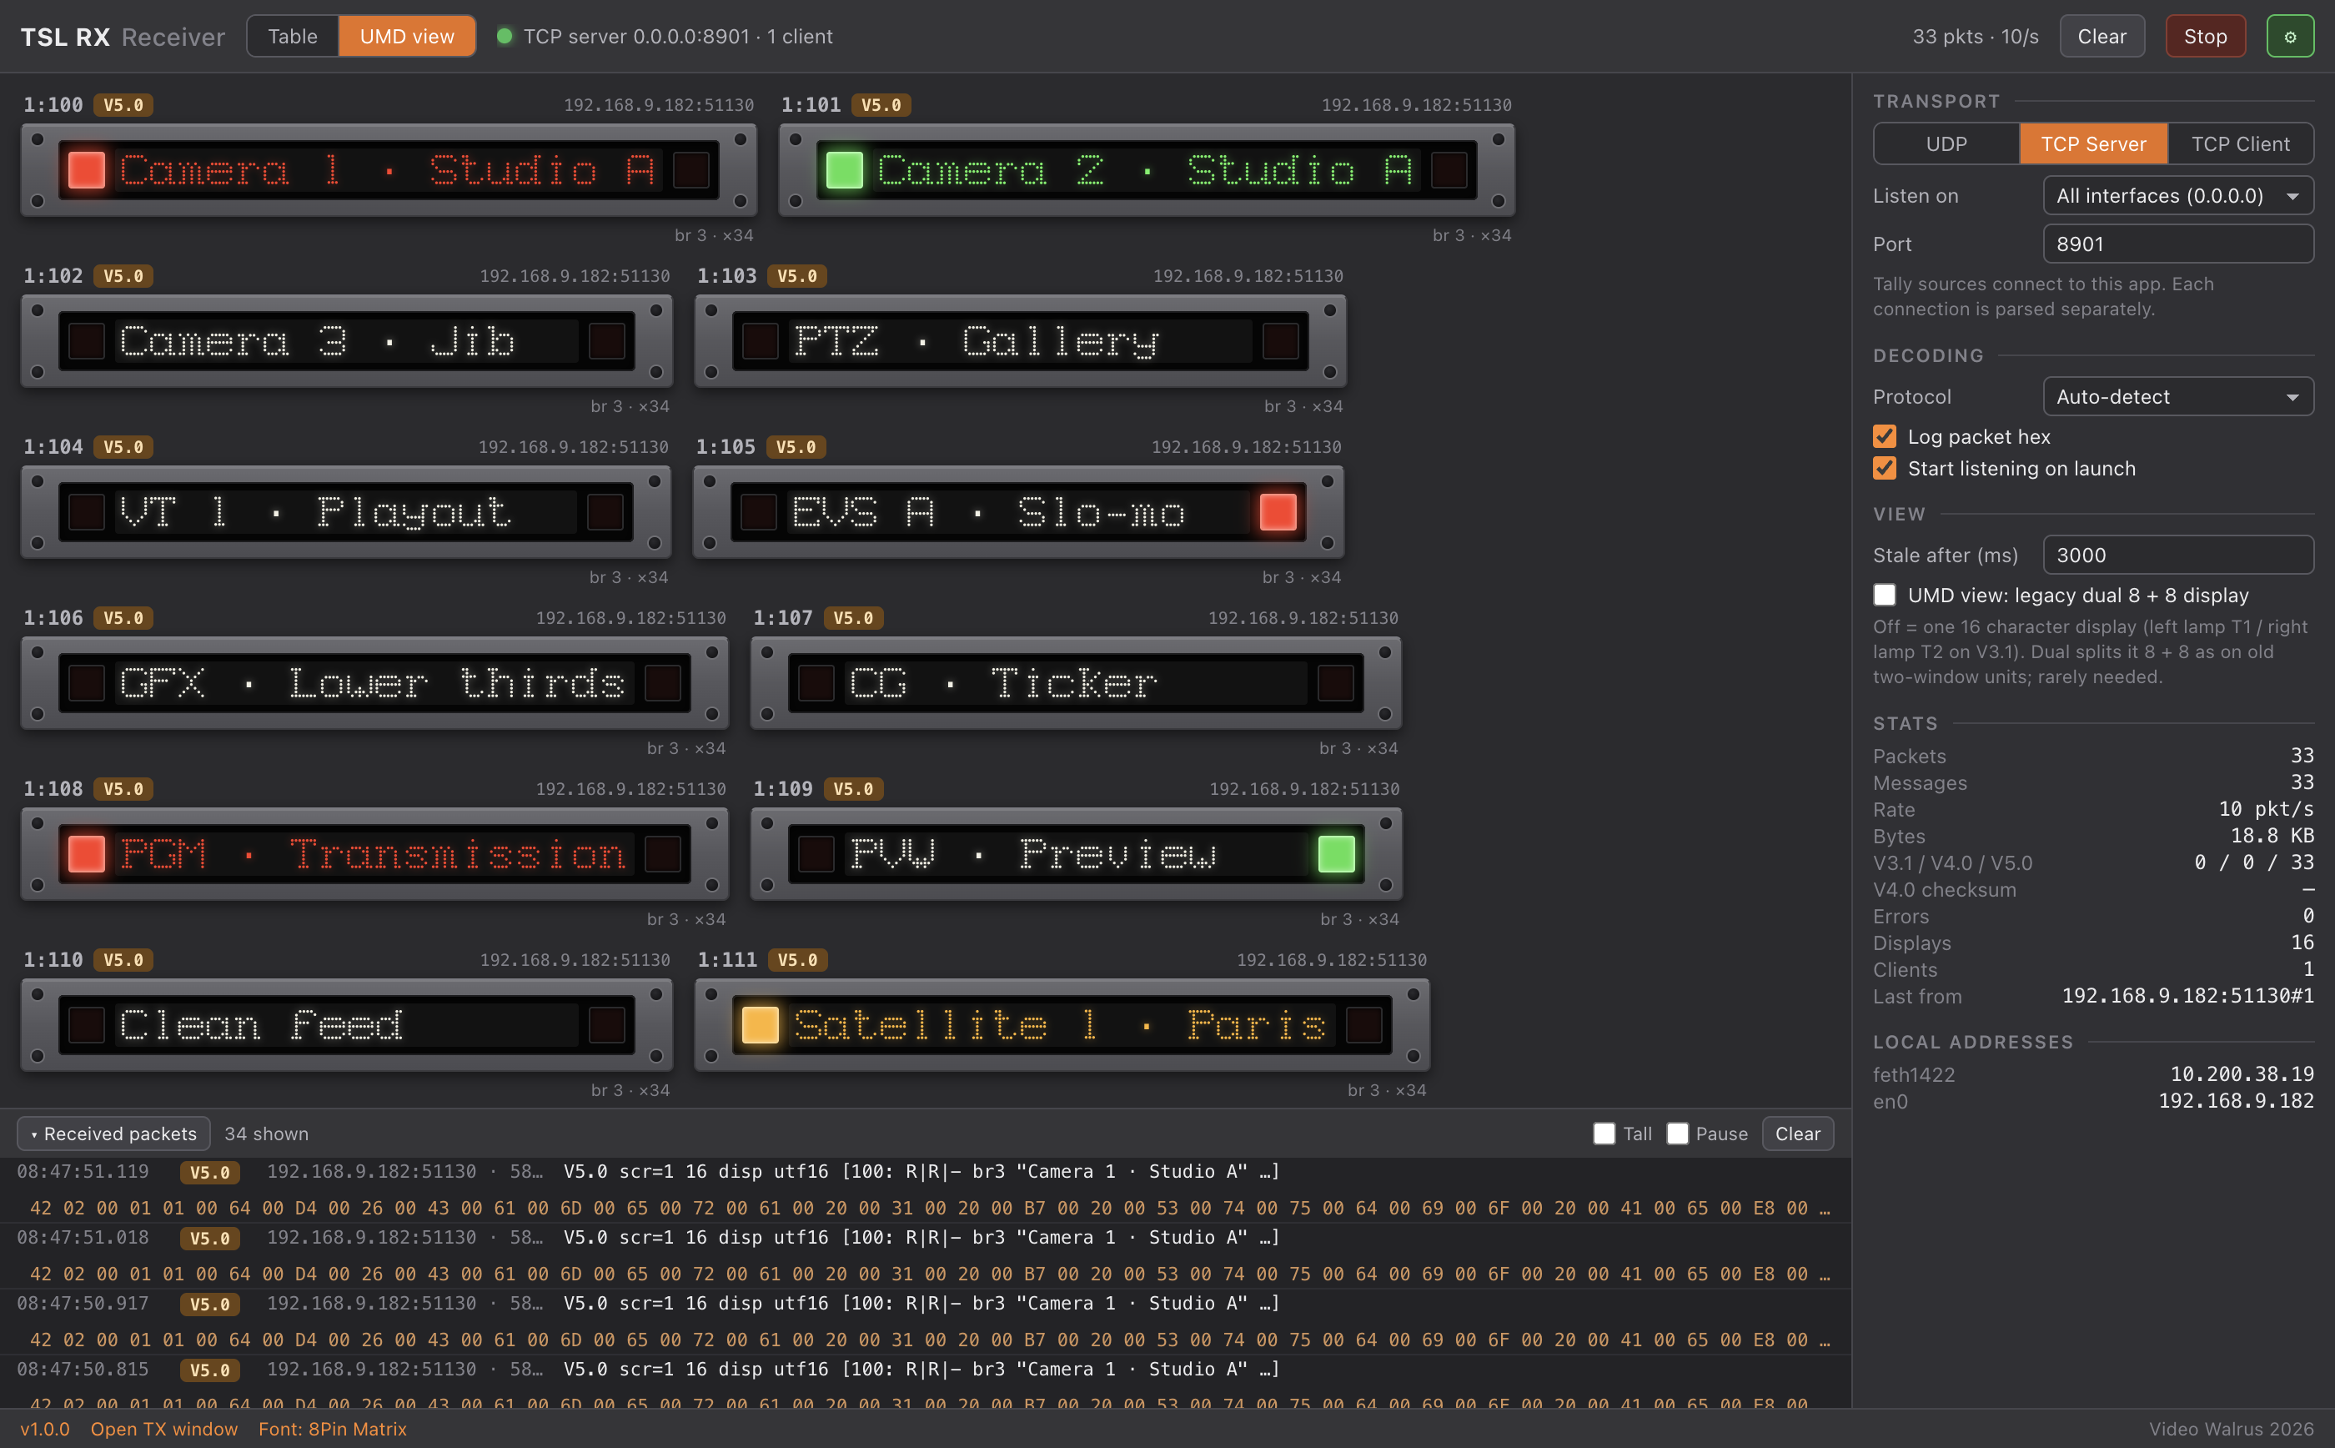This screenshot has height=1448, width=2335.
Task: Click the PTZ Gallery UMD display
Action: coord(1020,341)
